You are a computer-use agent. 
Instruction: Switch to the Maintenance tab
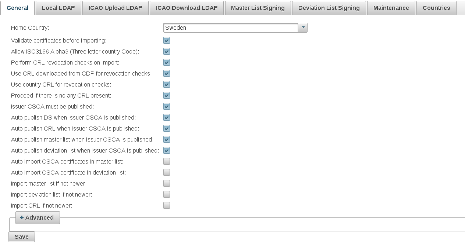391,8
